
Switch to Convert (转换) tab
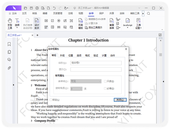(34, 13)
